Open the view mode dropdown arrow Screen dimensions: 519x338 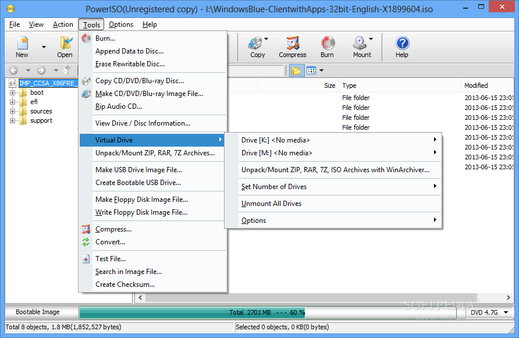click(x=321, y=70)
